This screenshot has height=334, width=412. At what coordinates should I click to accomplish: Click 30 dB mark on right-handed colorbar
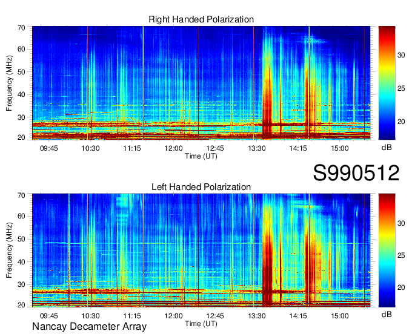pos(401,55)
